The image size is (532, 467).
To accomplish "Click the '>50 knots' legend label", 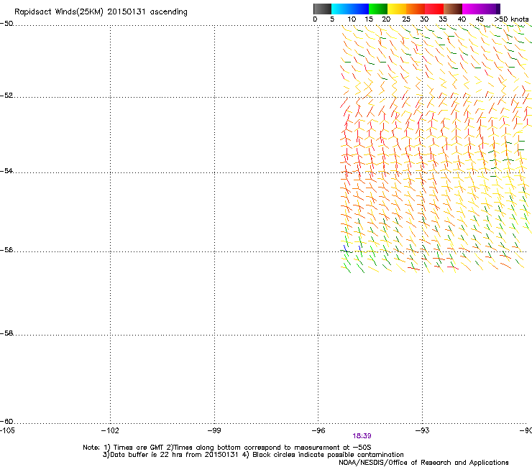I will [511, 19].
